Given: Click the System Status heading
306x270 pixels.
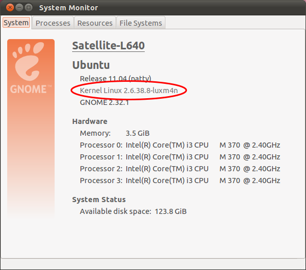Looking at the screenshot, I should coord(99,200).
